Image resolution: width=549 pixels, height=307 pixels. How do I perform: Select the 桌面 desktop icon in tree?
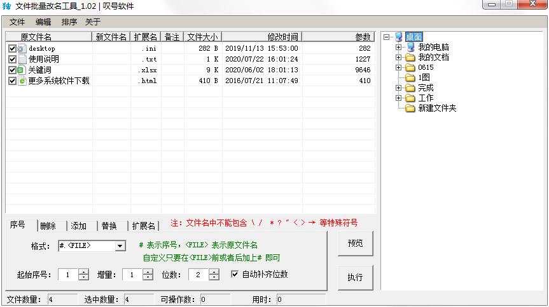399,37
